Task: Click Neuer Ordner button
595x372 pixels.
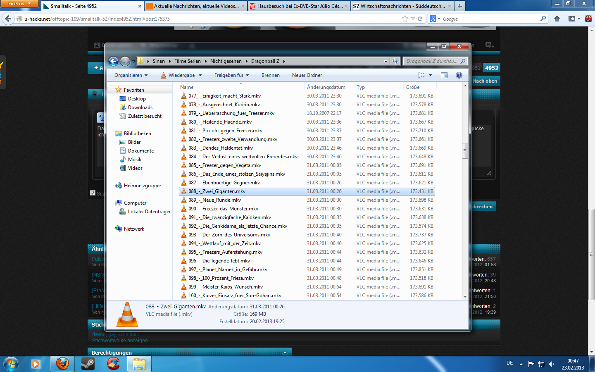Action: pyautogui.click(x=307, y=75)
